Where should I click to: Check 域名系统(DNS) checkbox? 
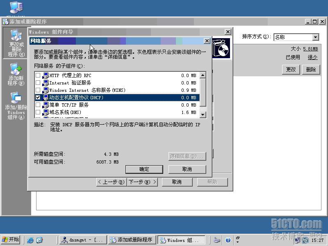(x=38, y=112)
